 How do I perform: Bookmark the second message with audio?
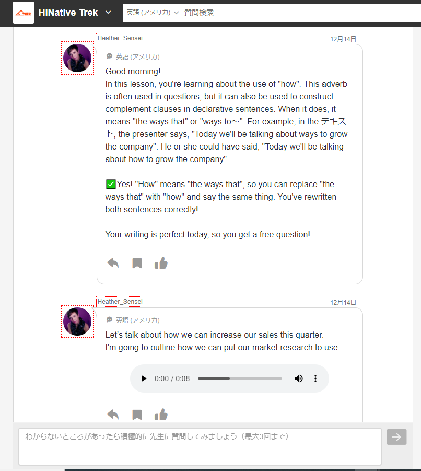tap(137, 415)
